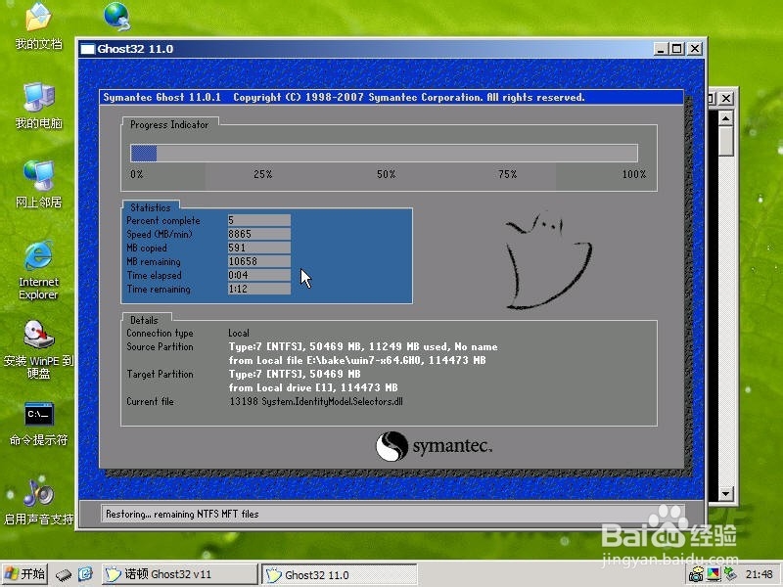The width and height of the screenshot is (783, 587).
Task: Click the taskbar clock 21:48
Action: click(x=760, y=574)
